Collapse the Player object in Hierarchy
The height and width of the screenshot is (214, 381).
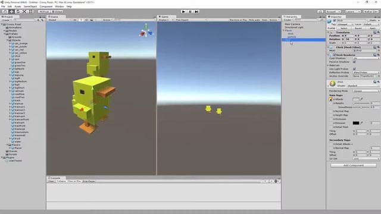(x=283, y=30)
